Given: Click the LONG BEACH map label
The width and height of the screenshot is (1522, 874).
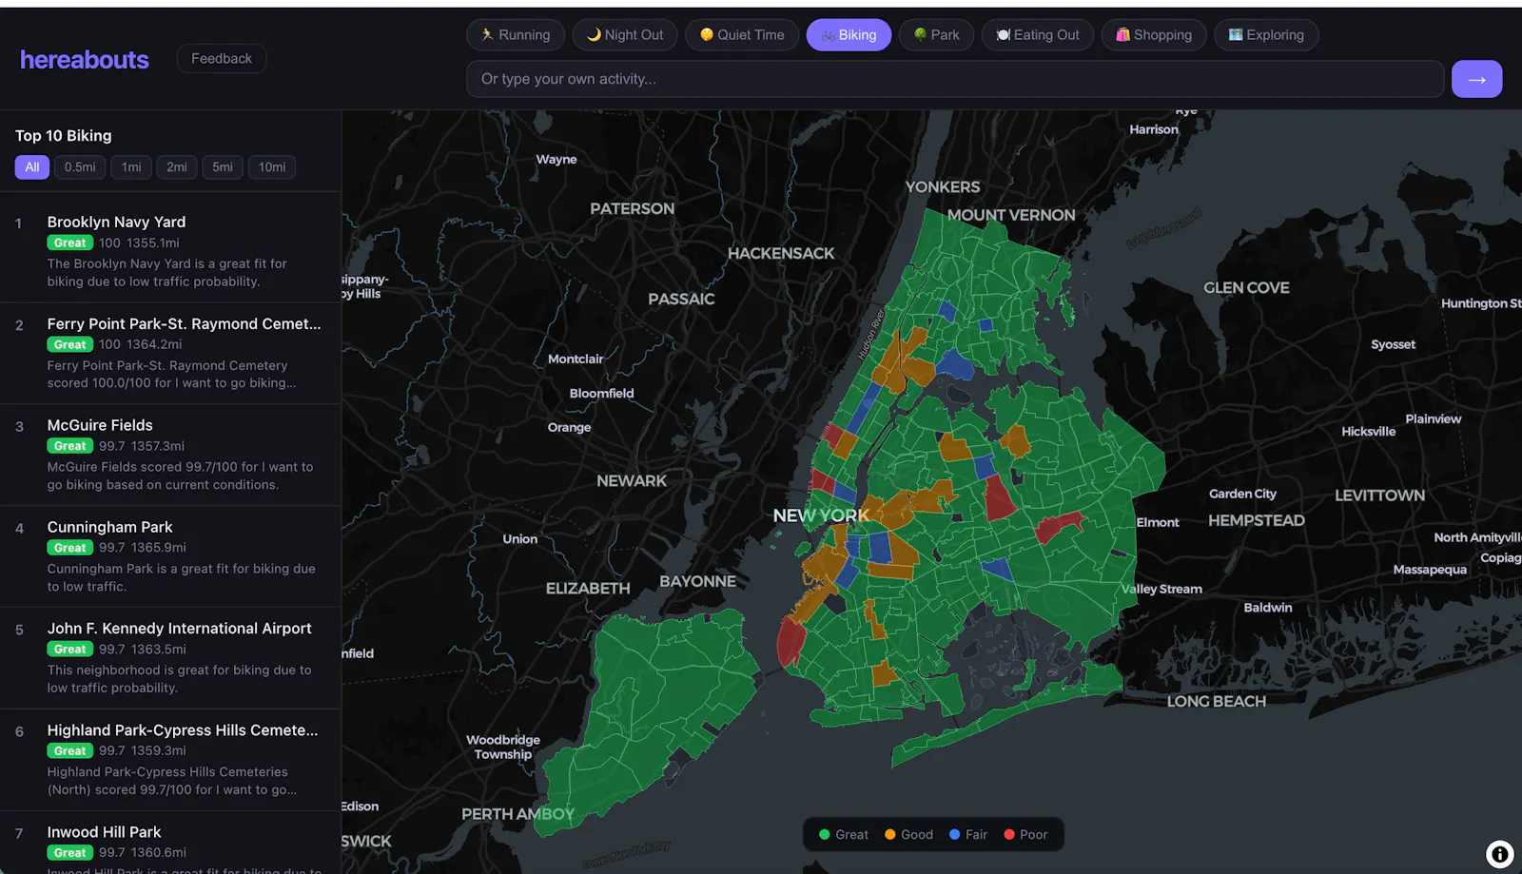Looking at the screenshot, I should pyautogui.click(x=1217, y=702).
